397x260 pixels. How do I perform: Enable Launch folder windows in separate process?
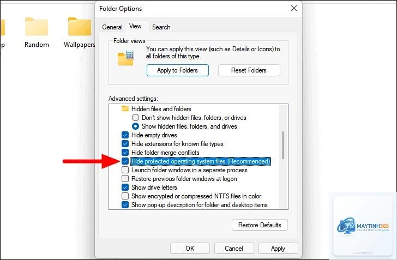(125, 170)
